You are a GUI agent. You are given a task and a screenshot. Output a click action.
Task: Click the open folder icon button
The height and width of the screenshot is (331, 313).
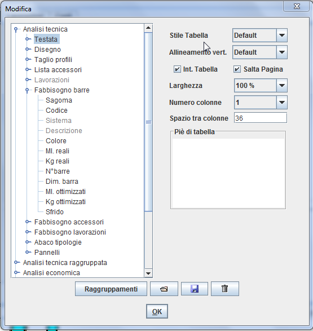point(164,289)
